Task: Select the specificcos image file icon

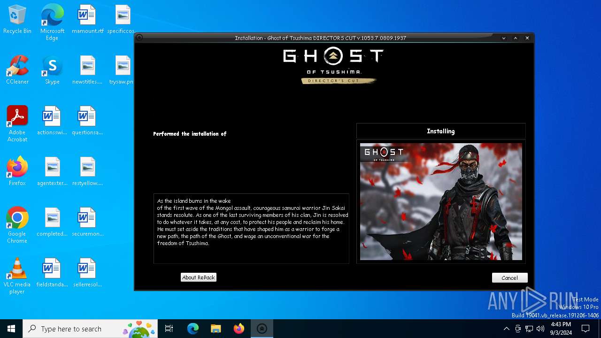Action: (123, 19)
